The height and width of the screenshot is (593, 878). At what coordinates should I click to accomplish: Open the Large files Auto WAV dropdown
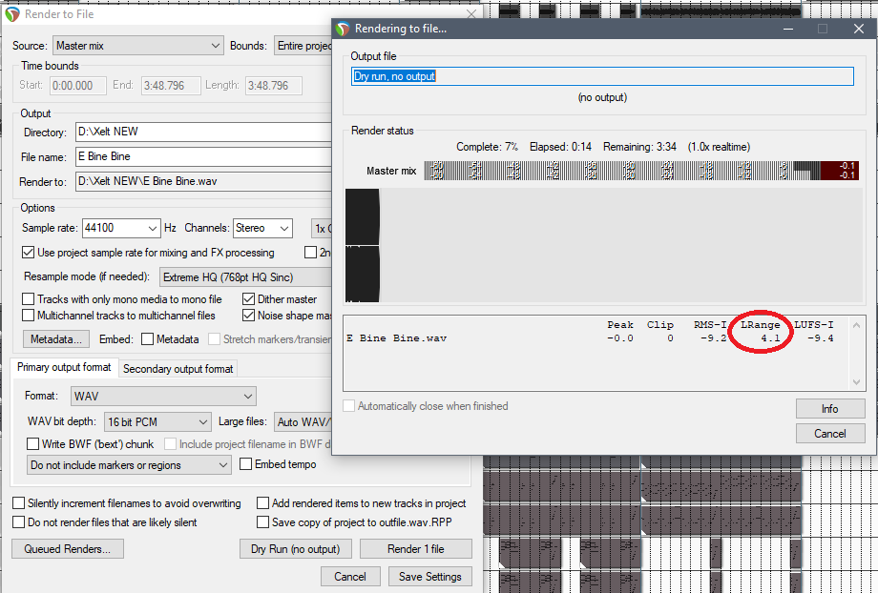click(x=303, y=421)
